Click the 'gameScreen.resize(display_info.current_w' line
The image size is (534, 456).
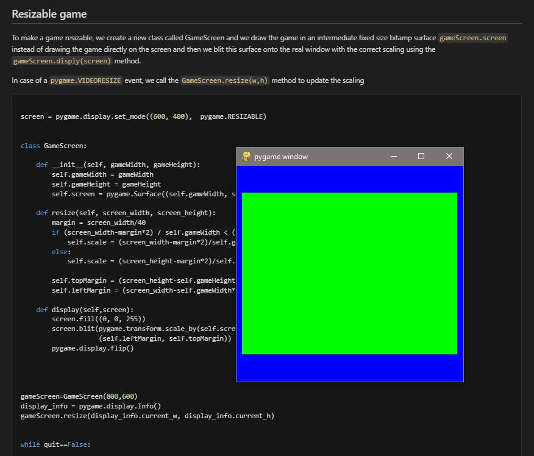pyautogui.click(x=147, y=416)
